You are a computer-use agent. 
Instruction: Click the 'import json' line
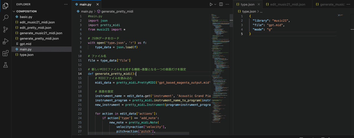[x=97, y=21]
